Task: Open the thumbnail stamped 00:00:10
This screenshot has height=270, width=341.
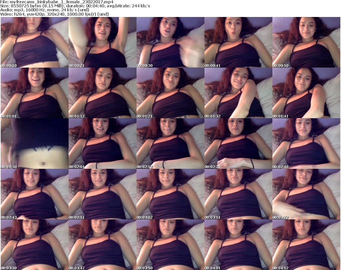Action: 35,42
